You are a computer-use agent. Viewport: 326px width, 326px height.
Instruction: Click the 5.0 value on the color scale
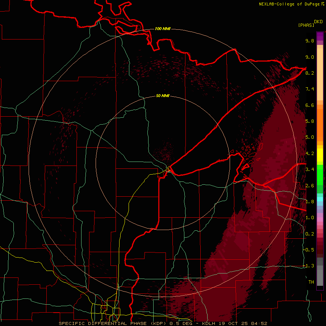[310, 137]
